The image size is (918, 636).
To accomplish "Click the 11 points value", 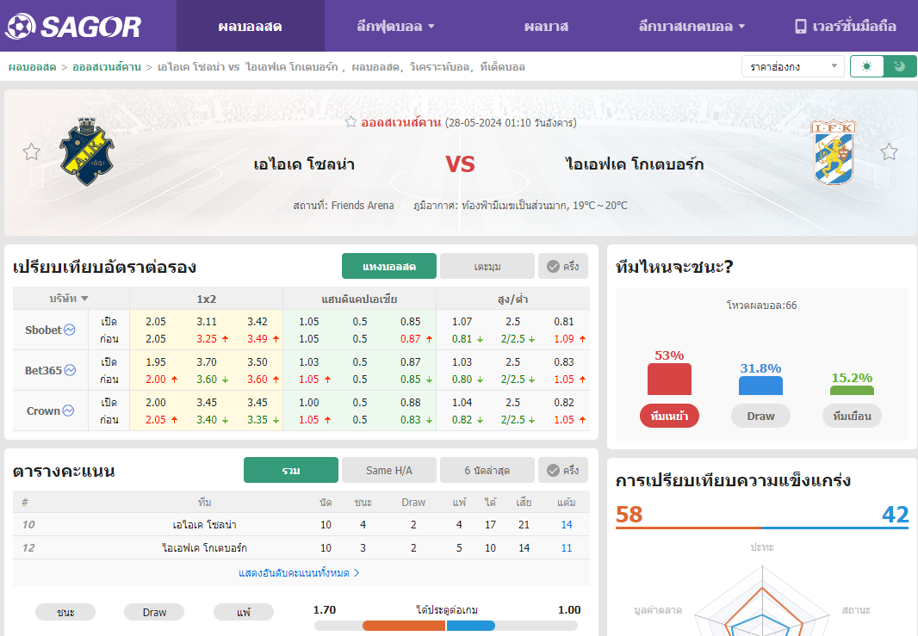I will [x=566, y=547].
